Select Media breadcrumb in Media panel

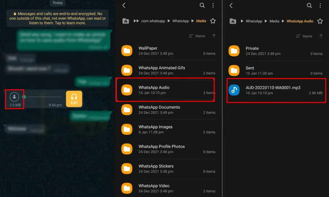click(x=201, y=21)
